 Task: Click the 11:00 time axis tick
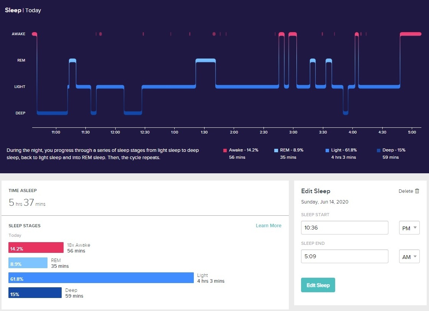pos(56,132)
